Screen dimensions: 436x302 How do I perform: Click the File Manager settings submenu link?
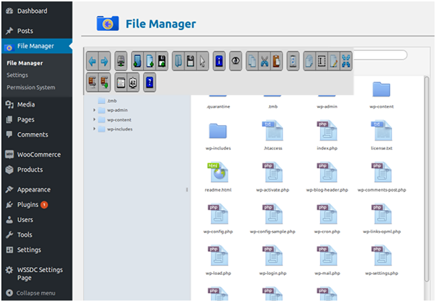(x=17, y=75)
